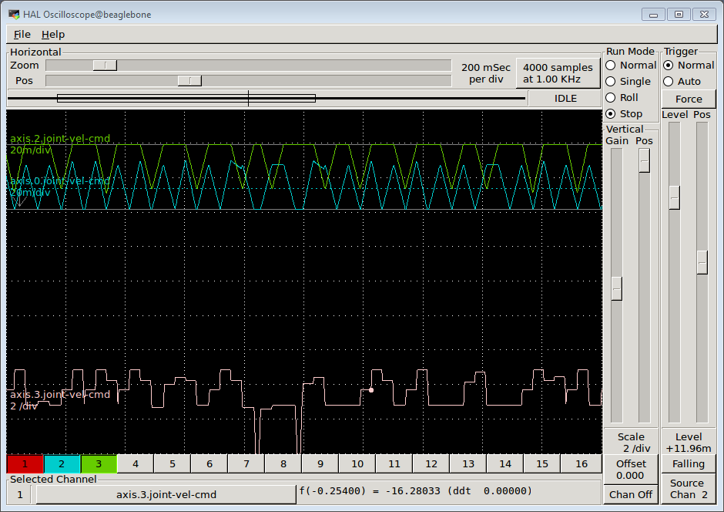Select cyan channel 2 button
Image resolution: width=724 pixels, height=512 pixels.
(62, 463)
